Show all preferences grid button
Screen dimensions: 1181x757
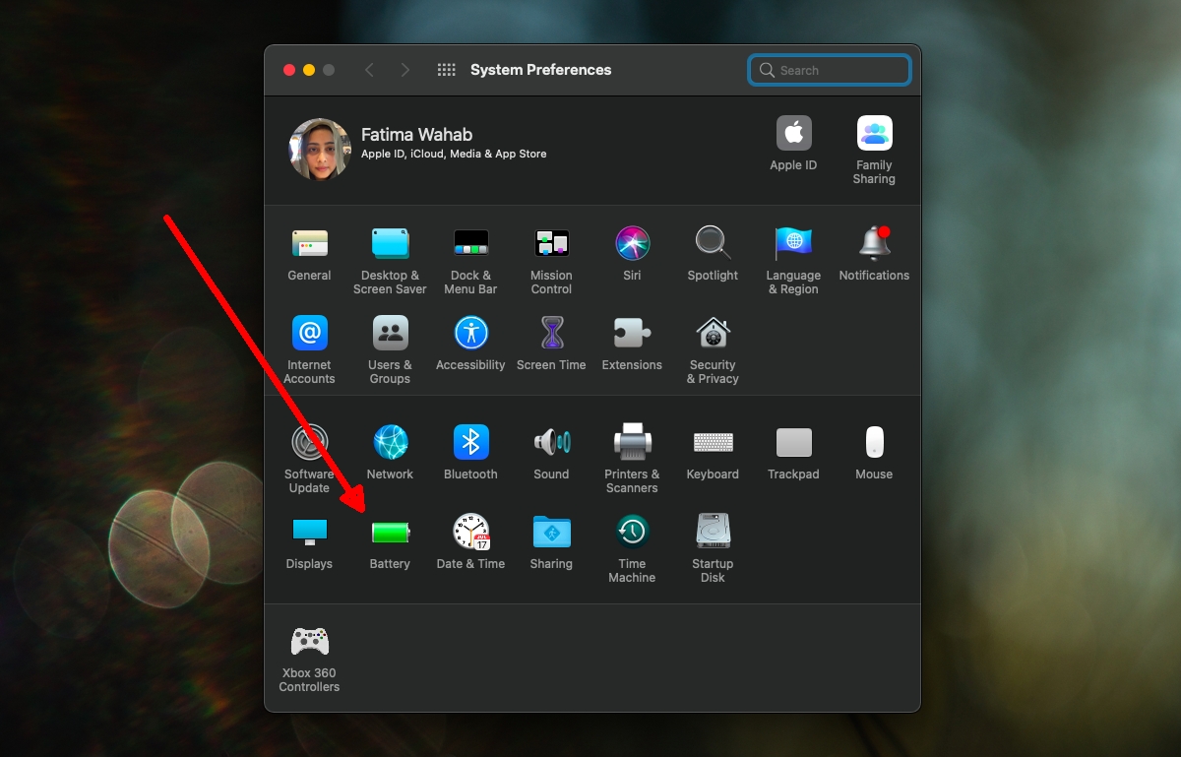pos(446,70)
